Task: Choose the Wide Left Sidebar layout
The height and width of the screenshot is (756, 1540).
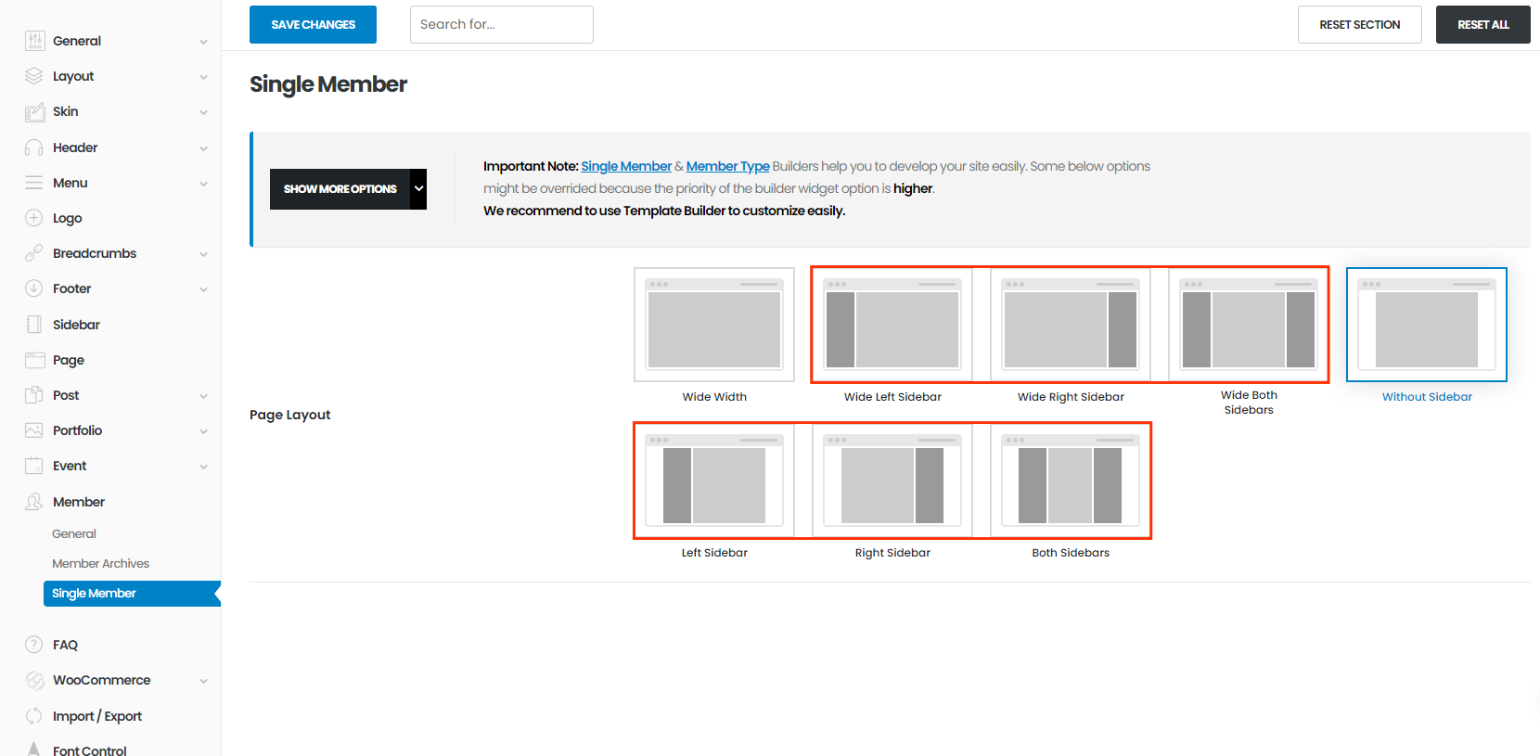Action: tap(892, 325)
